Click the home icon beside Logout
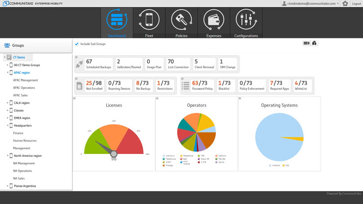The width and height of the screenshot is (363, 204). click(345, 3)
